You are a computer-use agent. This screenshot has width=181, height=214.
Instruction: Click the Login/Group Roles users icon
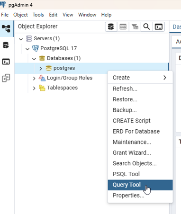coord(42,78)
